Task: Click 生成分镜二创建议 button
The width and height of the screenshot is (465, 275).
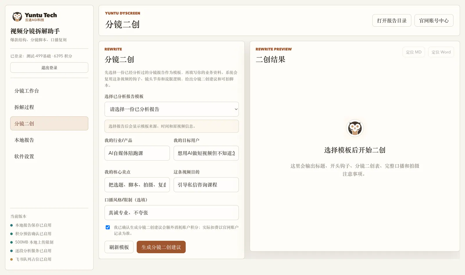Action: [161, 247]
